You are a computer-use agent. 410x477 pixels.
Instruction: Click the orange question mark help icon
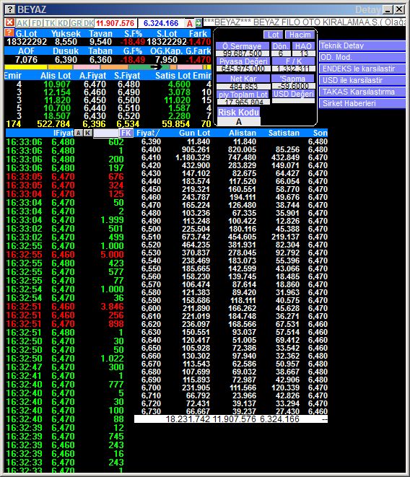(x=9, y=32)
